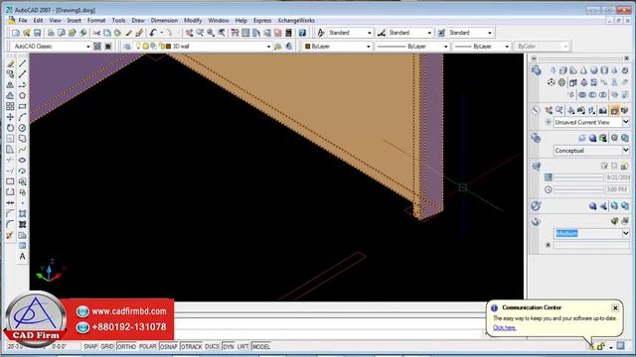Open the XchangeWorks menu
636x357 pixels.
(x=296, y=20)
